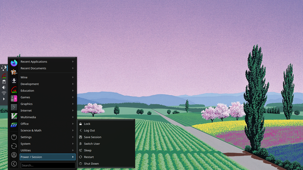Click the user icon beside Switch User
This screenshot has height=170, width=303.
coord(80,144)
